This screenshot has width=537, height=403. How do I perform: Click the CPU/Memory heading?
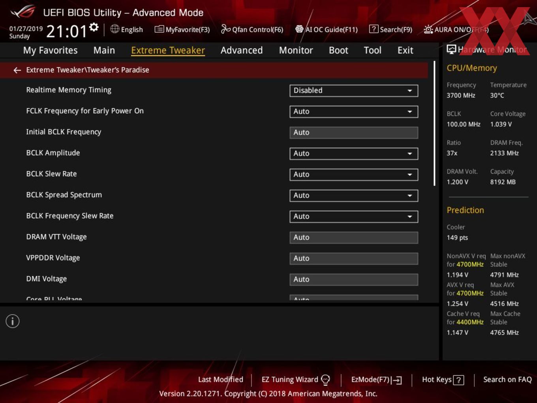click(472, 68)
